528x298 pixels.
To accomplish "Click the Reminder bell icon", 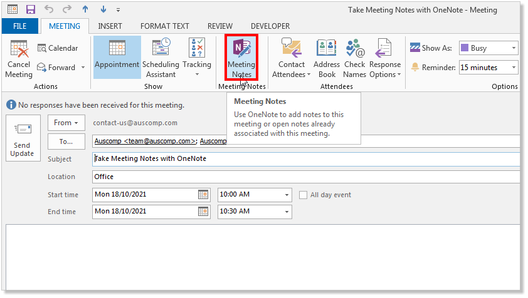I will [415, 67].
